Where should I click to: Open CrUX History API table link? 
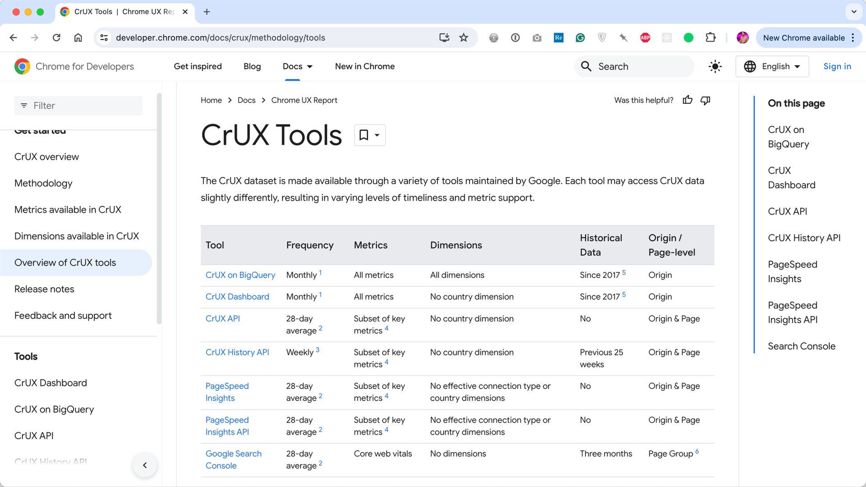(237, 352)
